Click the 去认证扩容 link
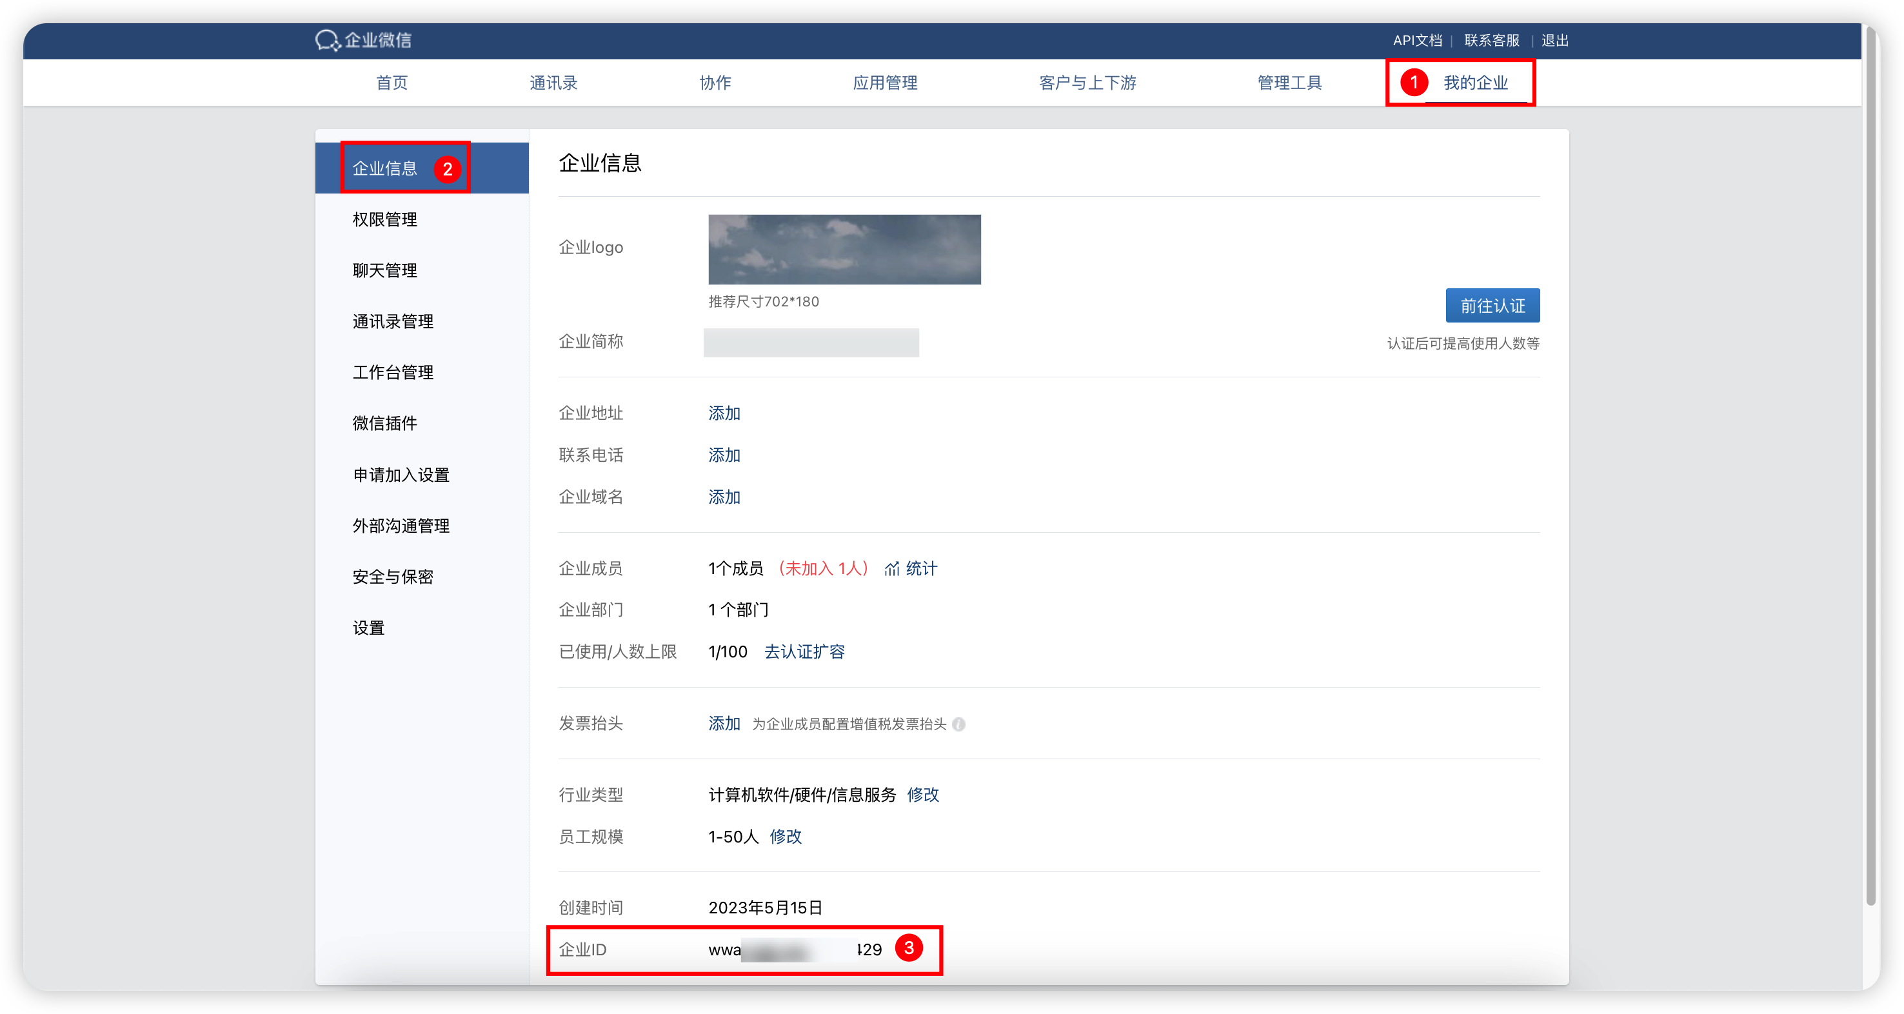 pos(804,652)
